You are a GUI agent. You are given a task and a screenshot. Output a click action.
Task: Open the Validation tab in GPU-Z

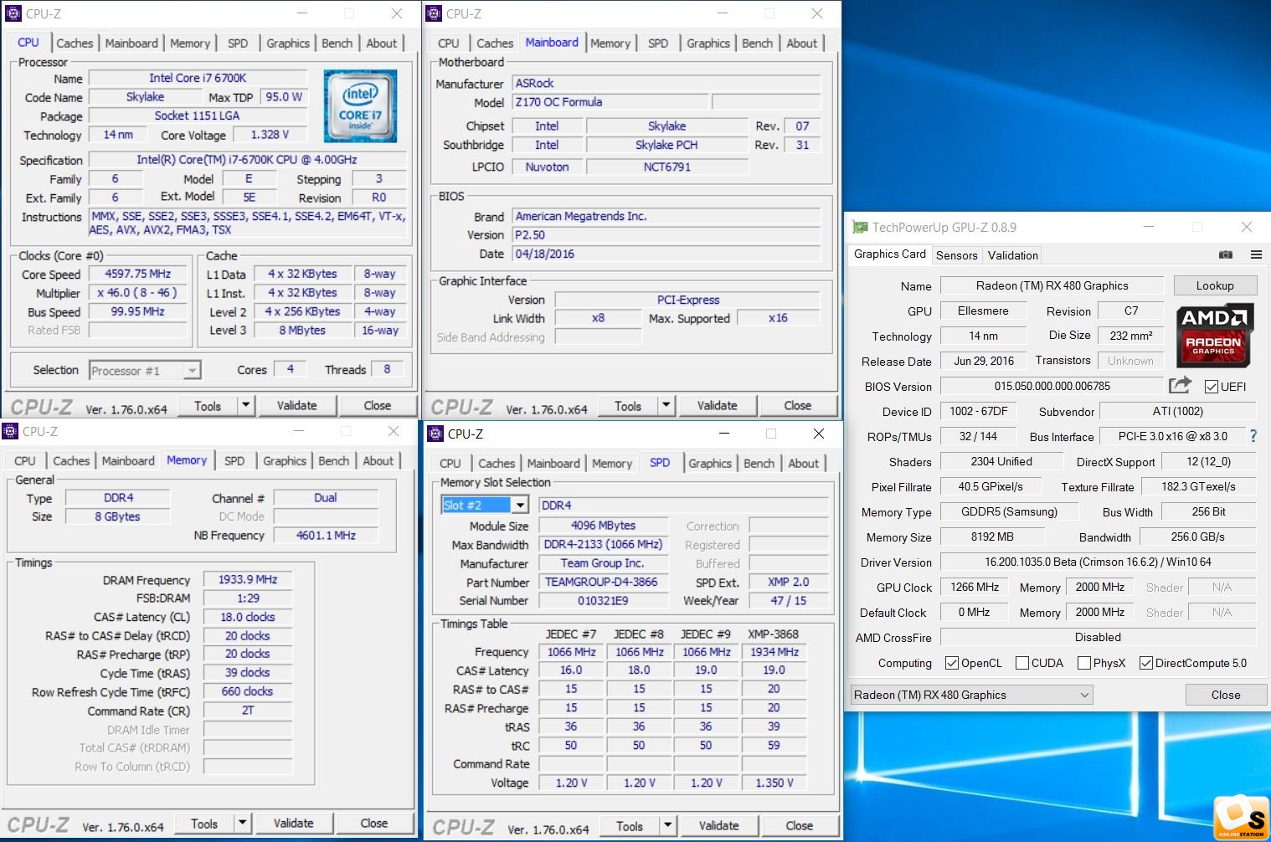(x=1012, y=255)
